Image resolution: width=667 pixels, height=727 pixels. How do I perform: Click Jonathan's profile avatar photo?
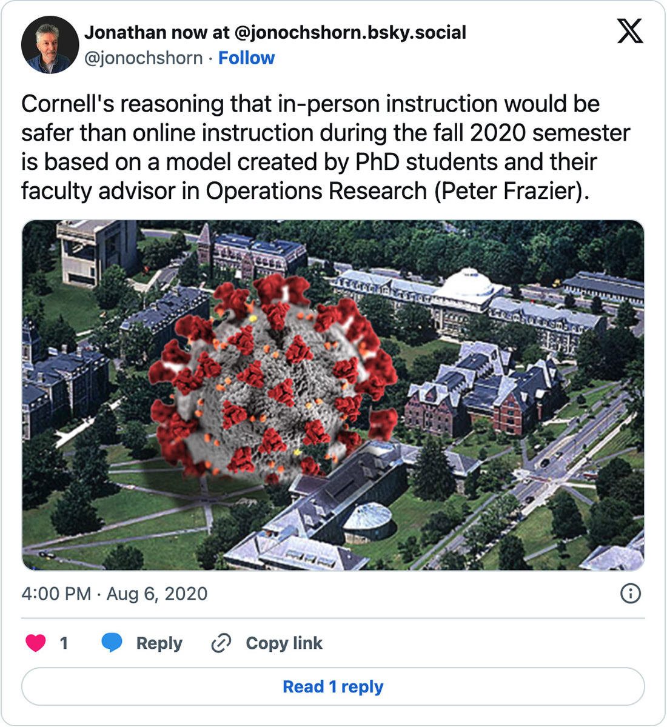pos(50,45)
